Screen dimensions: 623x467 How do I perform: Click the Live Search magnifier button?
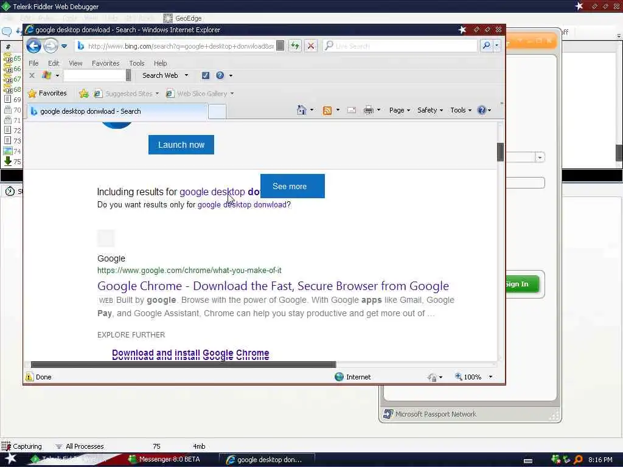point(486,46)
